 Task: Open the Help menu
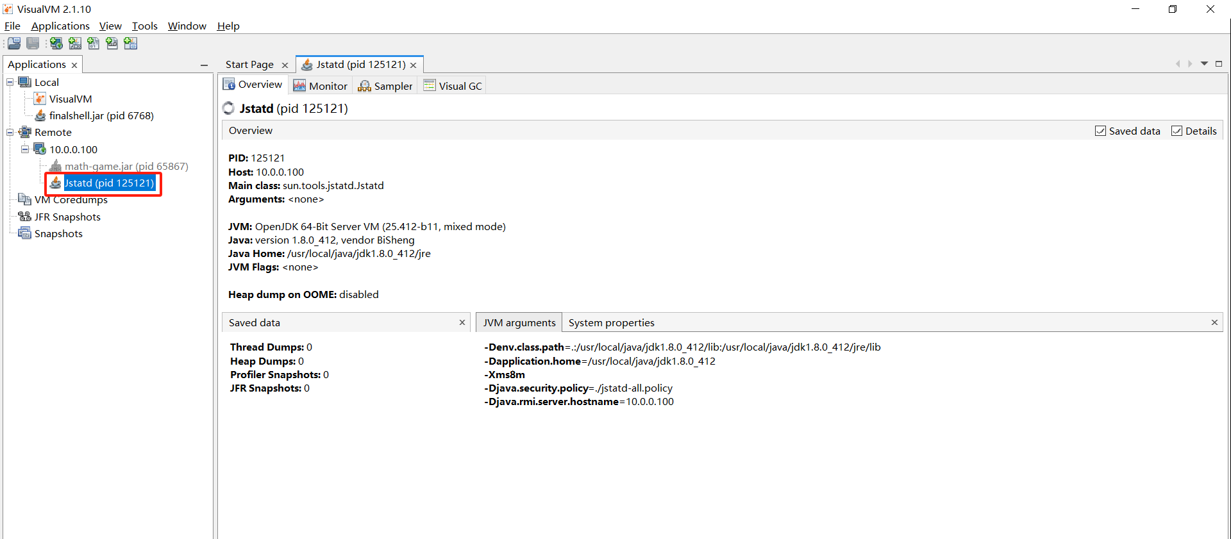tap(228, 26)
